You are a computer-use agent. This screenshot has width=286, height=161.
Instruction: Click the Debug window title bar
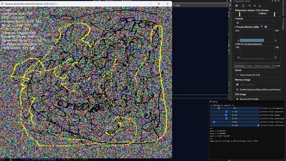(247, 102)
